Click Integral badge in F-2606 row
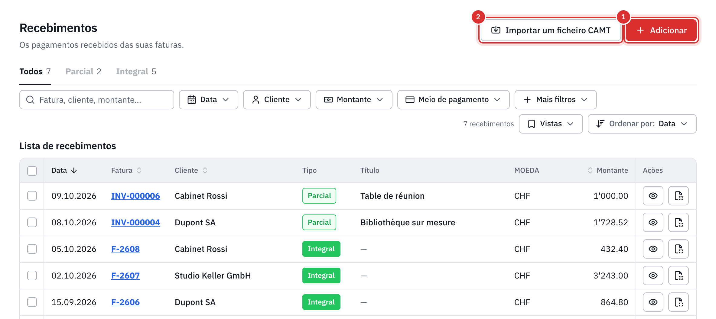Screen dimensions: 716x319 (x=321, y=302)
